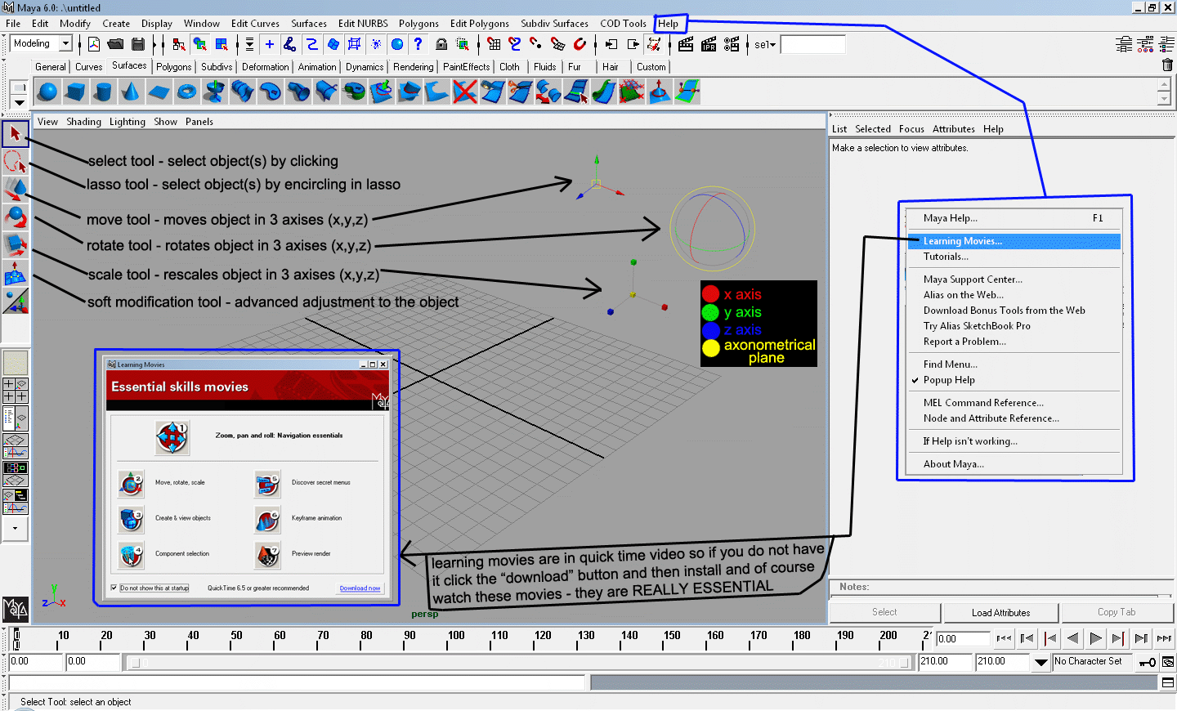Click the question mark help icon

(418, 44)
